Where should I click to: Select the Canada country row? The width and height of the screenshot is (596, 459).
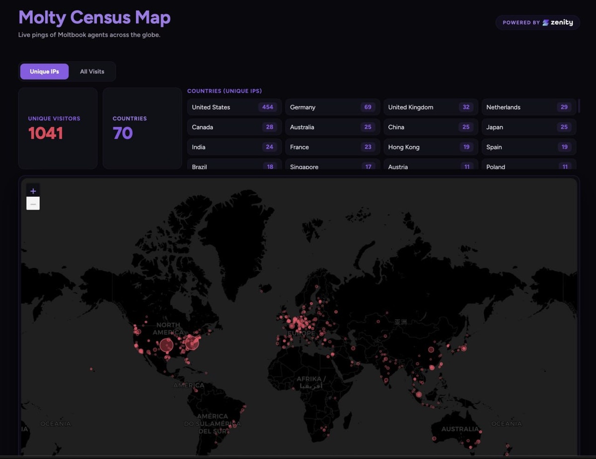pyautogui.click(x=234, y=127)
